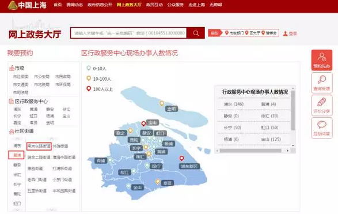Open the 查询反馈 magnifier sidebar icon
The image size is (338, 214).
point(322,82)
